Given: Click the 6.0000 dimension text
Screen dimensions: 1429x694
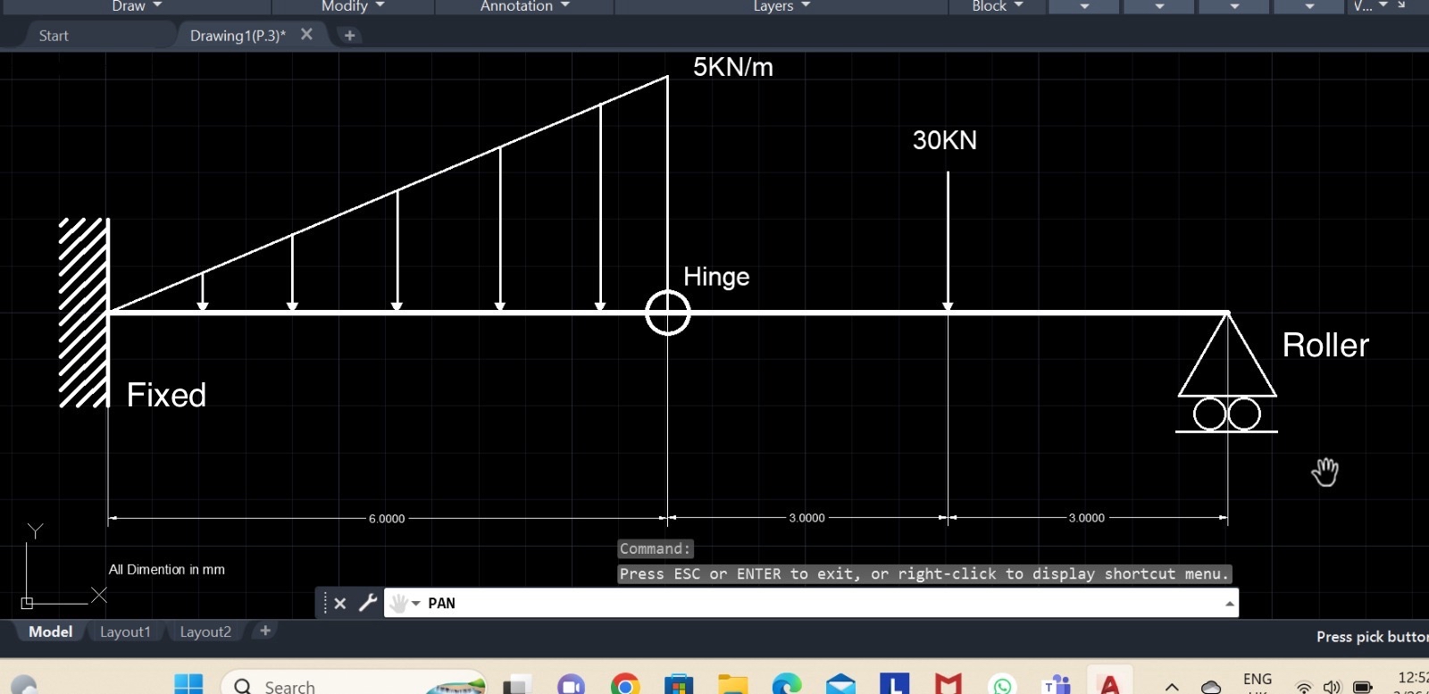Looking at the screenshot, I should [387, 519].
